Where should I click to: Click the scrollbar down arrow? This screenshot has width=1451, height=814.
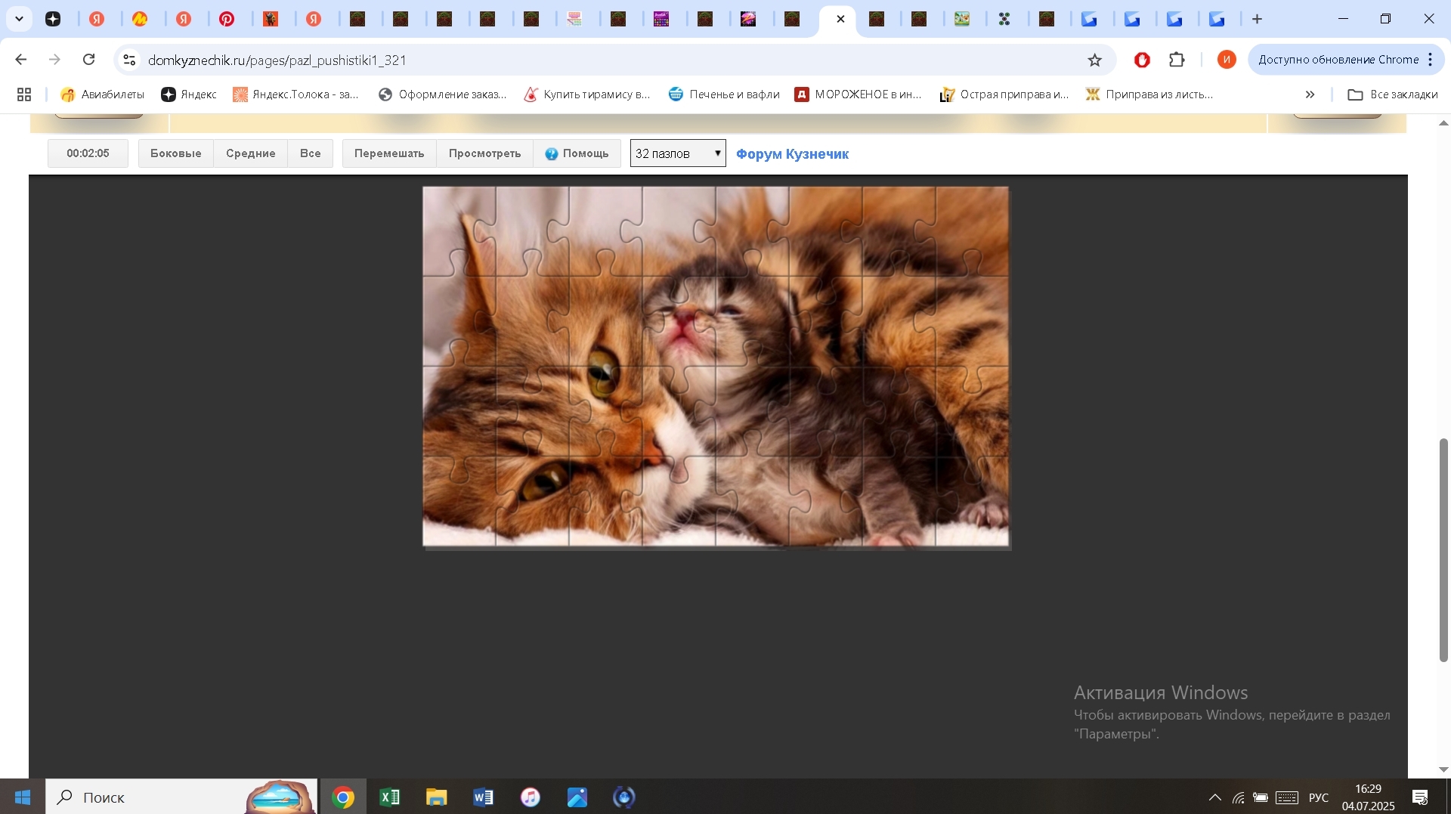click(x=1443, y=769)
